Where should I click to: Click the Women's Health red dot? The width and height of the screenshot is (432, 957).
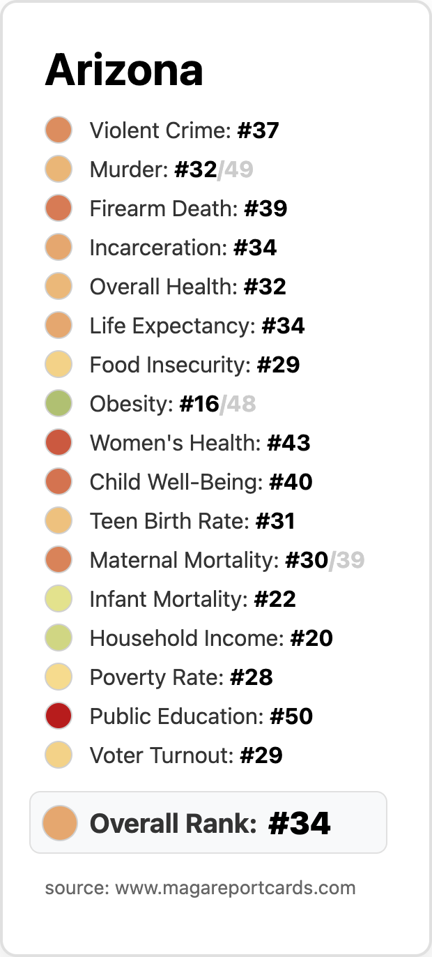pos(59,443)
